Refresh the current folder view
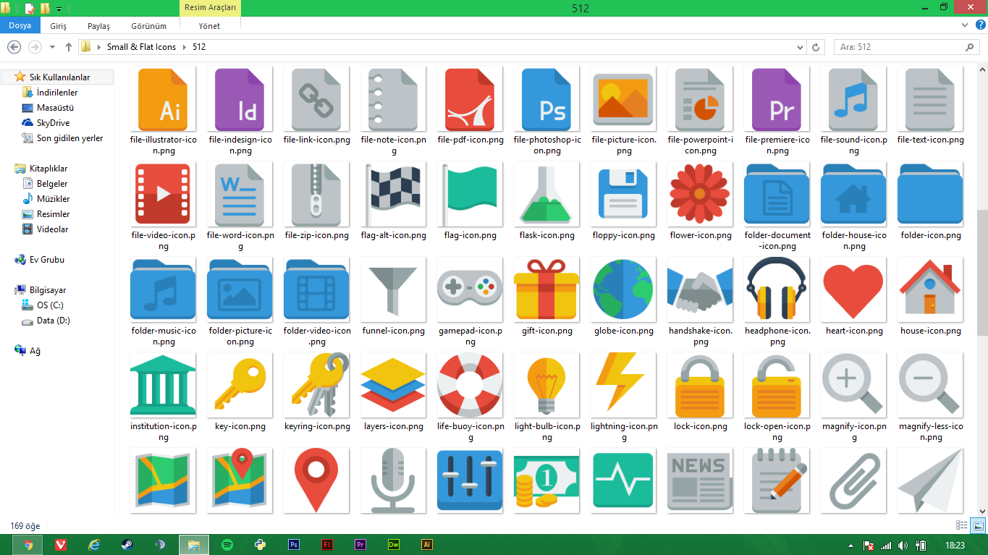The height and width of the screenshot is (555, 988). (x=816, y=47)
